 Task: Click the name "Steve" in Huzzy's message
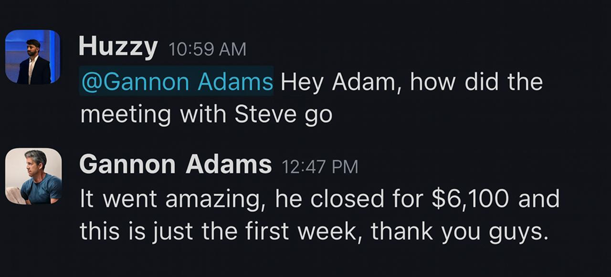[257, 115]
